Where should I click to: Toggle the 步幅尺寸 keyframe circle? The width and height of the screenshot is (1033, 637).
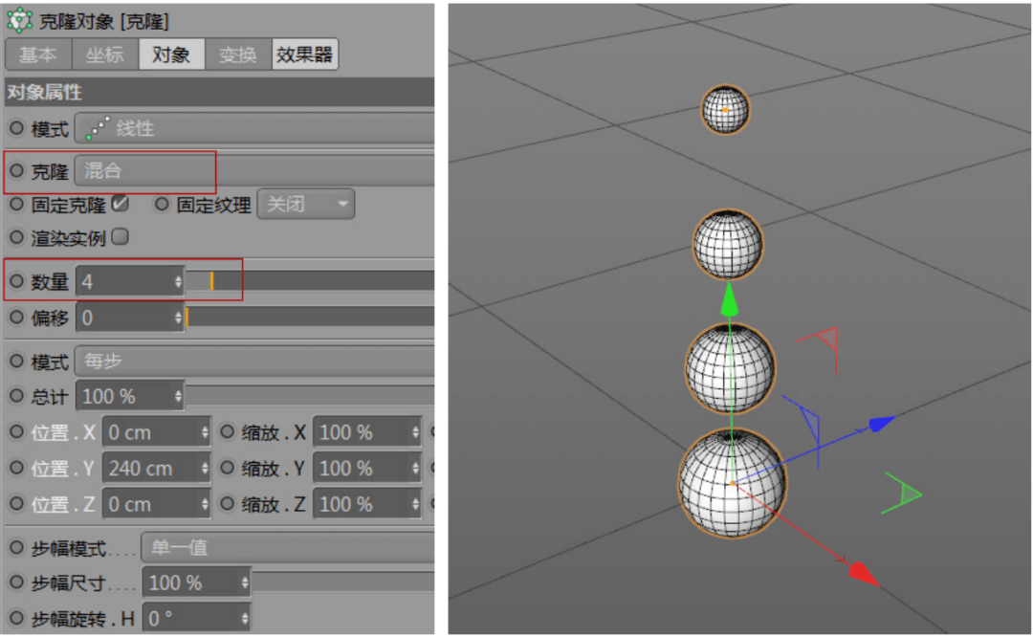[16, 583]
